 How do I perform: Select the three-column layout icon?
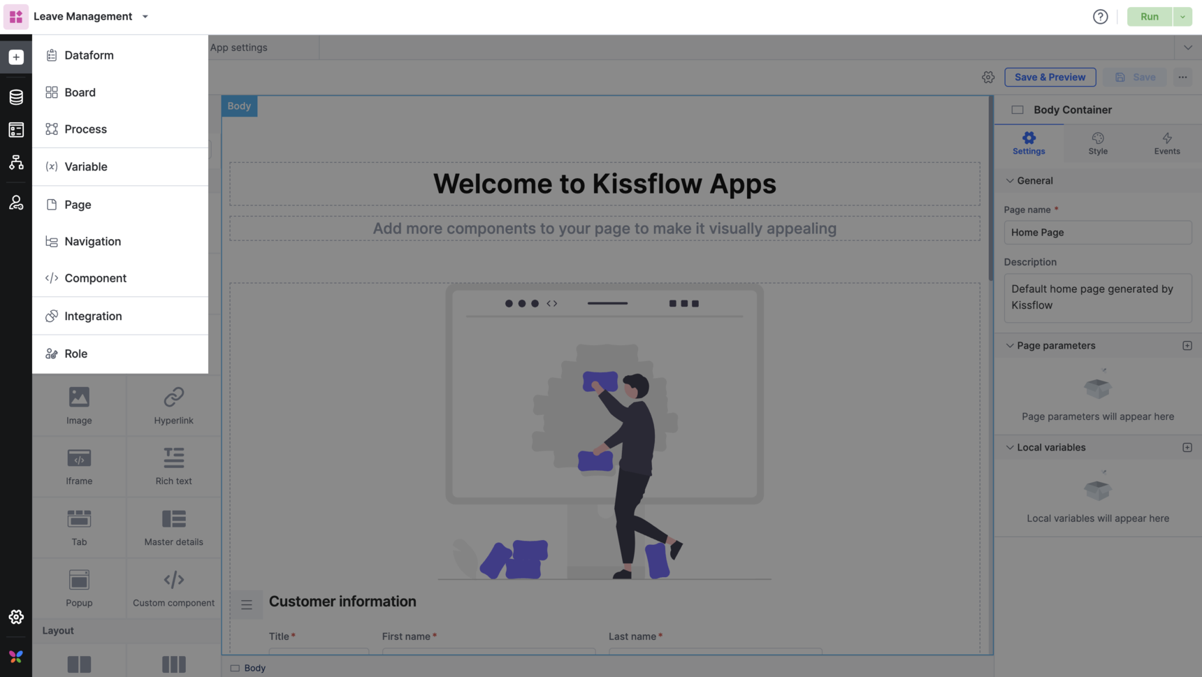click(x=173, y=664)
